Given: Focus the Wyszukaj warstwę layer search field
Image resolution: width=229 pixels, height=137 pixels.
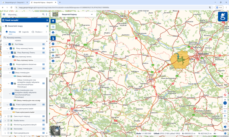Looking at the screenshot, I should pyautogui.click(x=25, y=38).
